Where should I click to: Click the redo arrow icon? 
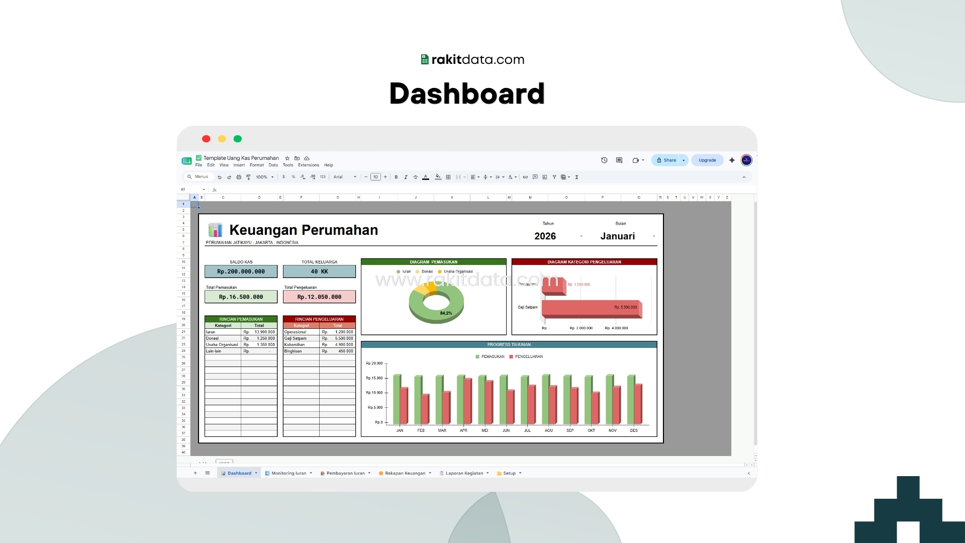229,177
